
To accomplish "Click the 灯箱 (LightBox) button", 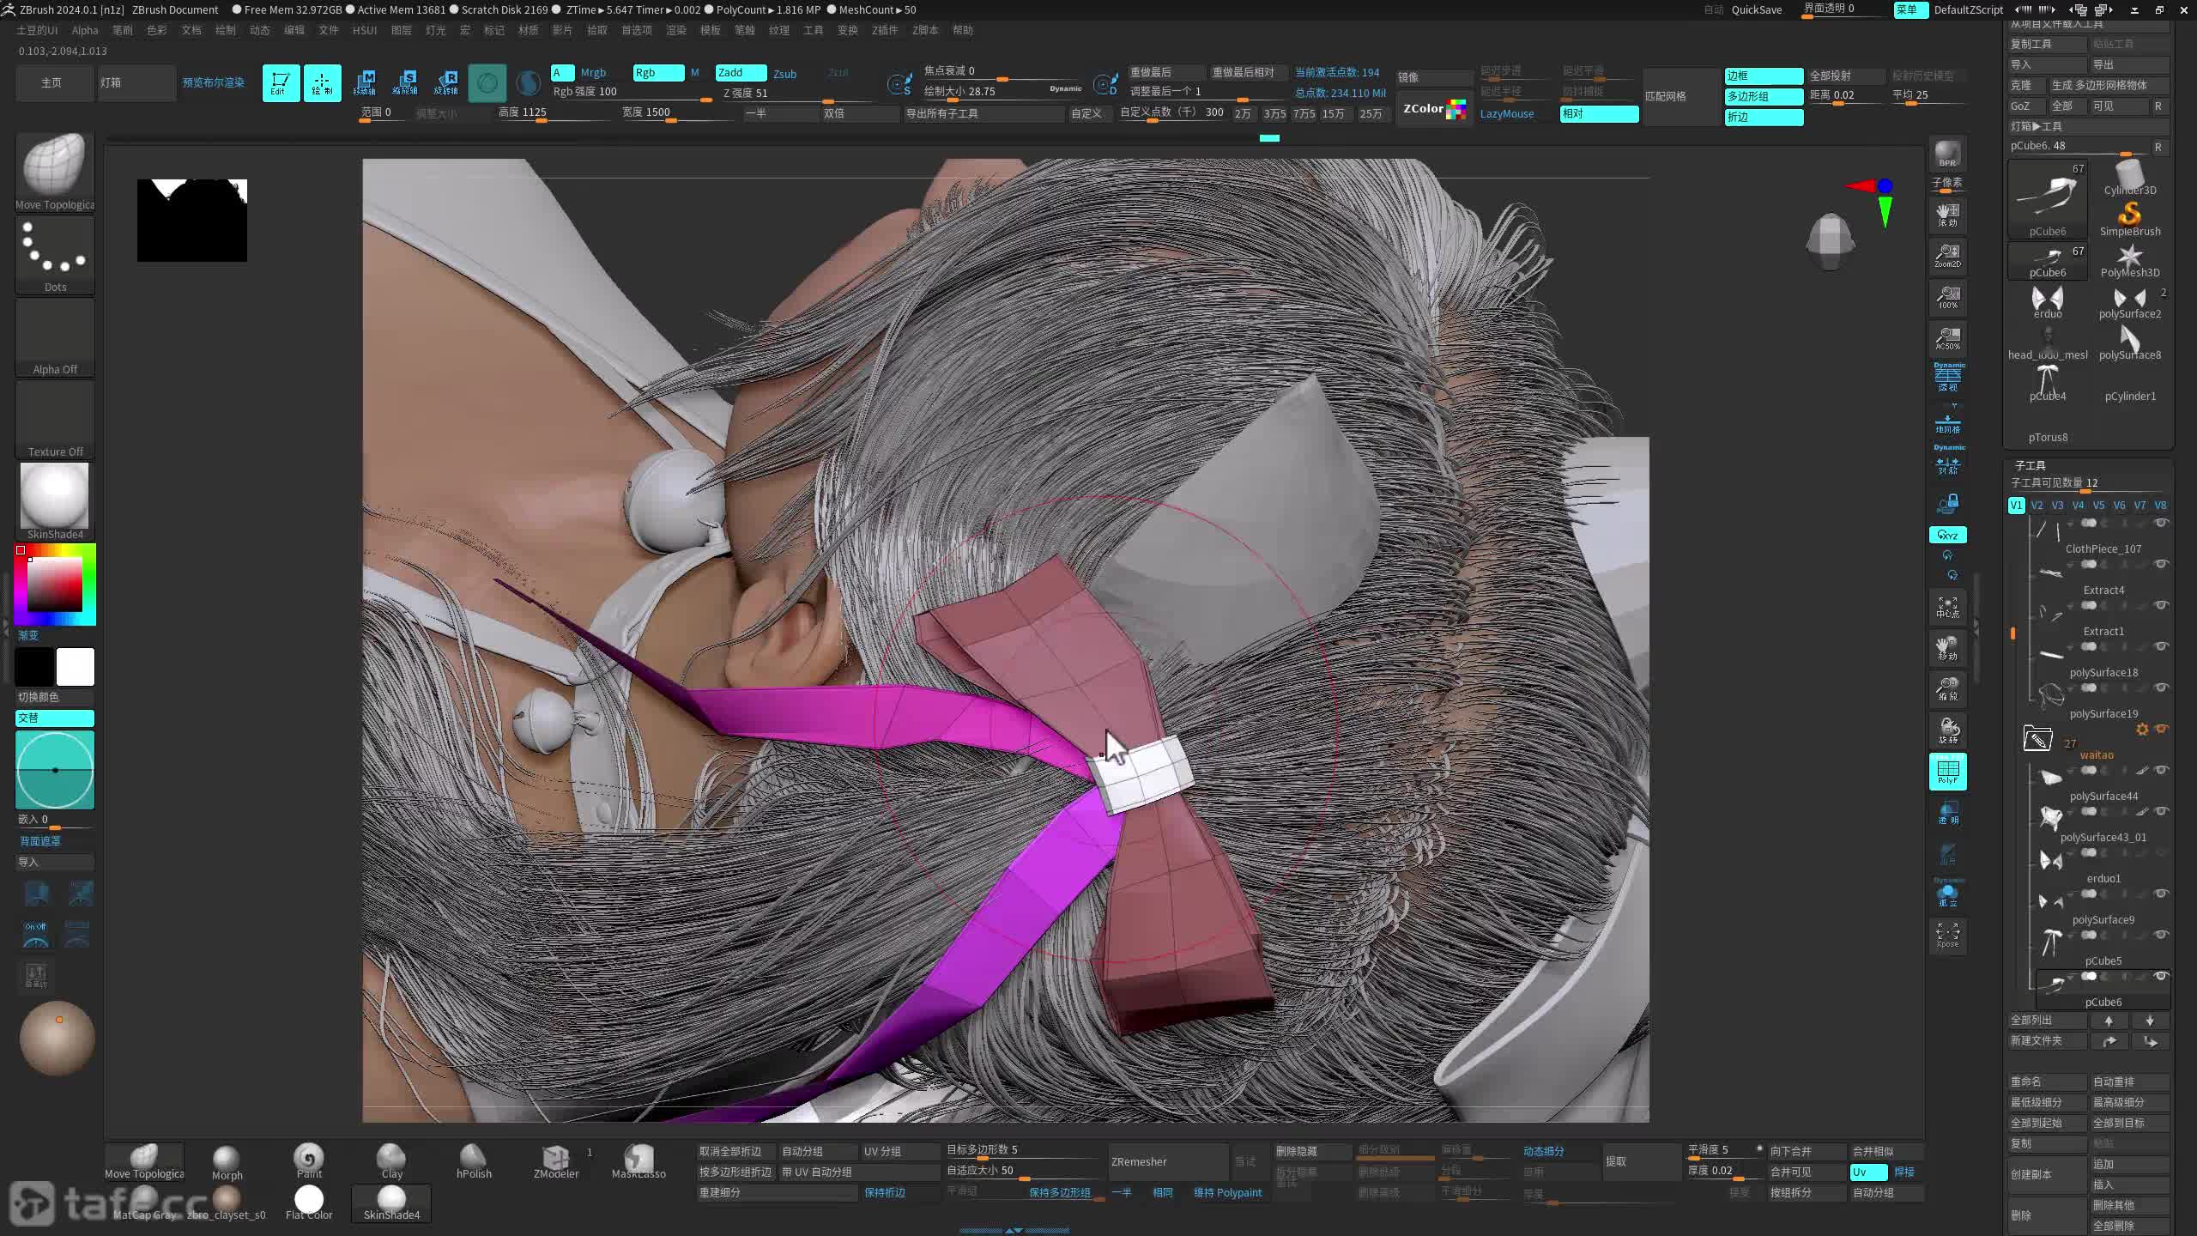I will pos(136,82).
